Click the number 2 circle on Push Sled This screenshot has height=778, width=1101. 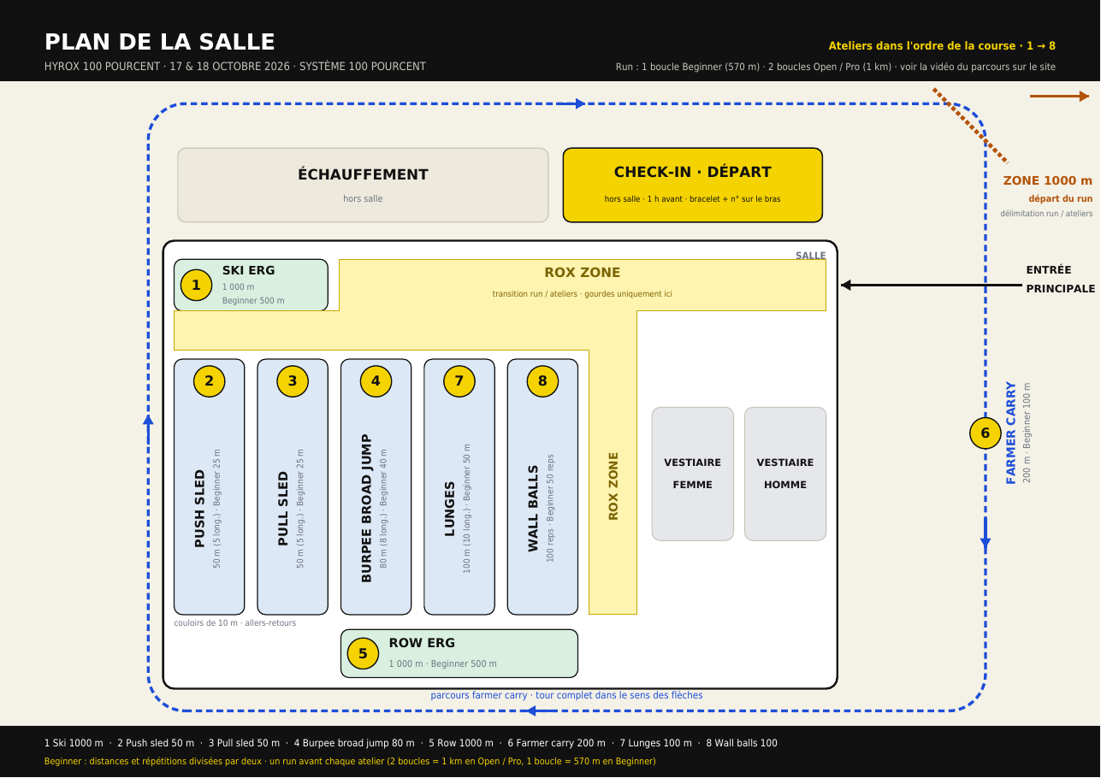[209, 381]
